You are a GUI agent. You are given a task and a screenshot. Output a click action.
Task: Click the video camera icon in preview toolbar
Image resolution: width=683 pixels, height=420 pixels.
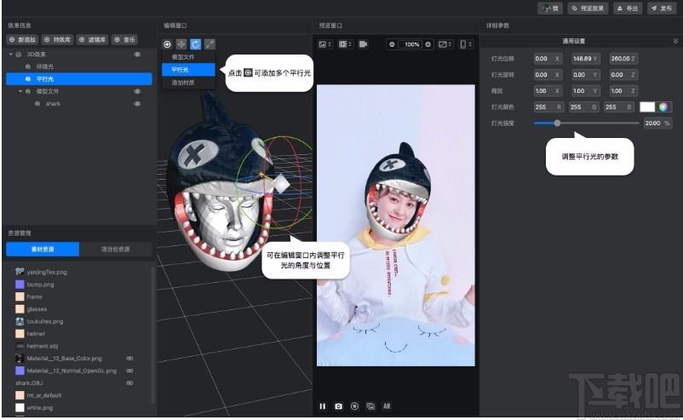[364, 44]
